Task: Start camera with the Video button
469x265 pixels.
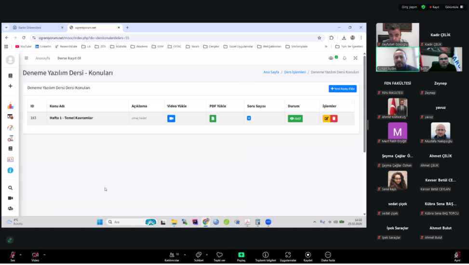Action: [35, 256]
